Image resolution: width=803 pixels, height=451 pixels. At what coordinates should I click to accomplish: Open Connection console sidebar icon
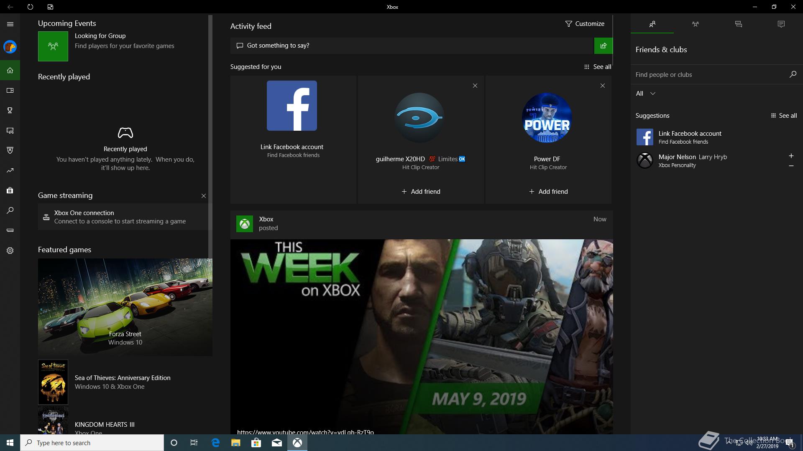(10, 231)
